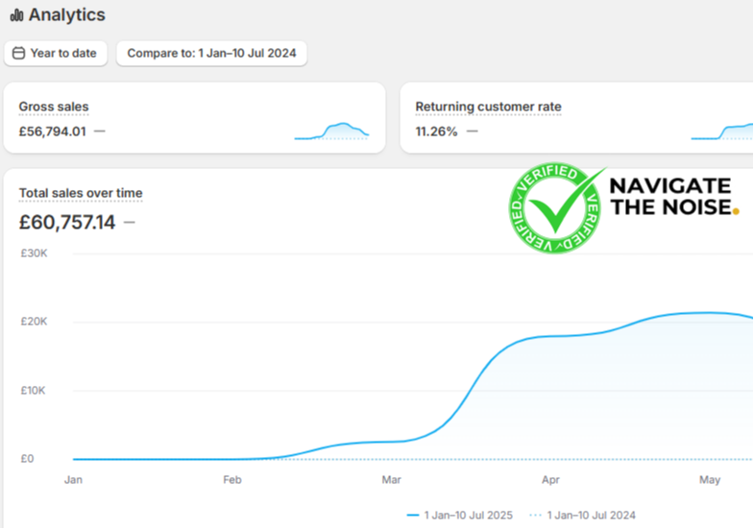The width and height of the screenshot is (754, 529).
Task: Click the Analytics page heading
Action: pos(67,15)
